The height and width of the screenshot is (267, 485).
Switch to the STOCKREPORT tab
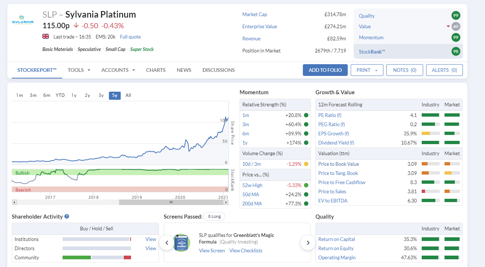[37, 70]
